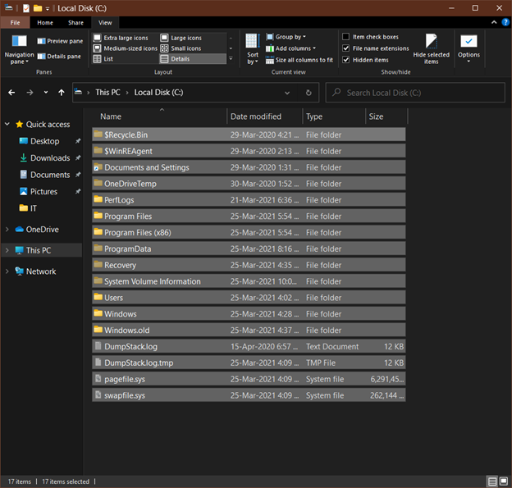Expand the layout gallery more arrow

(x=231, y=59)
